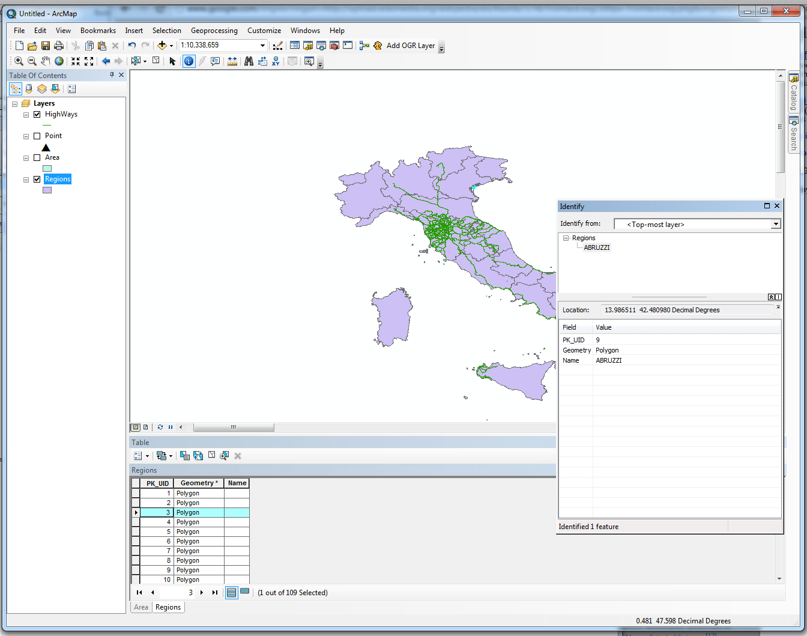Open the ArcToolbox window icon
This screenshot has height=636, width=807.
click(334, 46)
